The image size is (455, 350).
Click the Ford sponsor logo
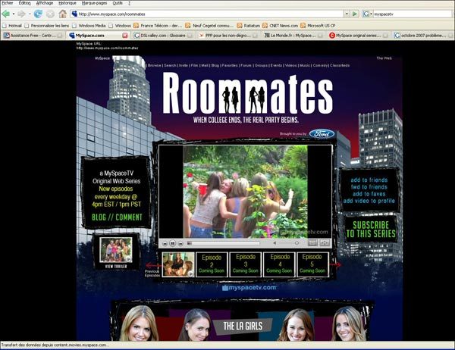tap(321, 133)
